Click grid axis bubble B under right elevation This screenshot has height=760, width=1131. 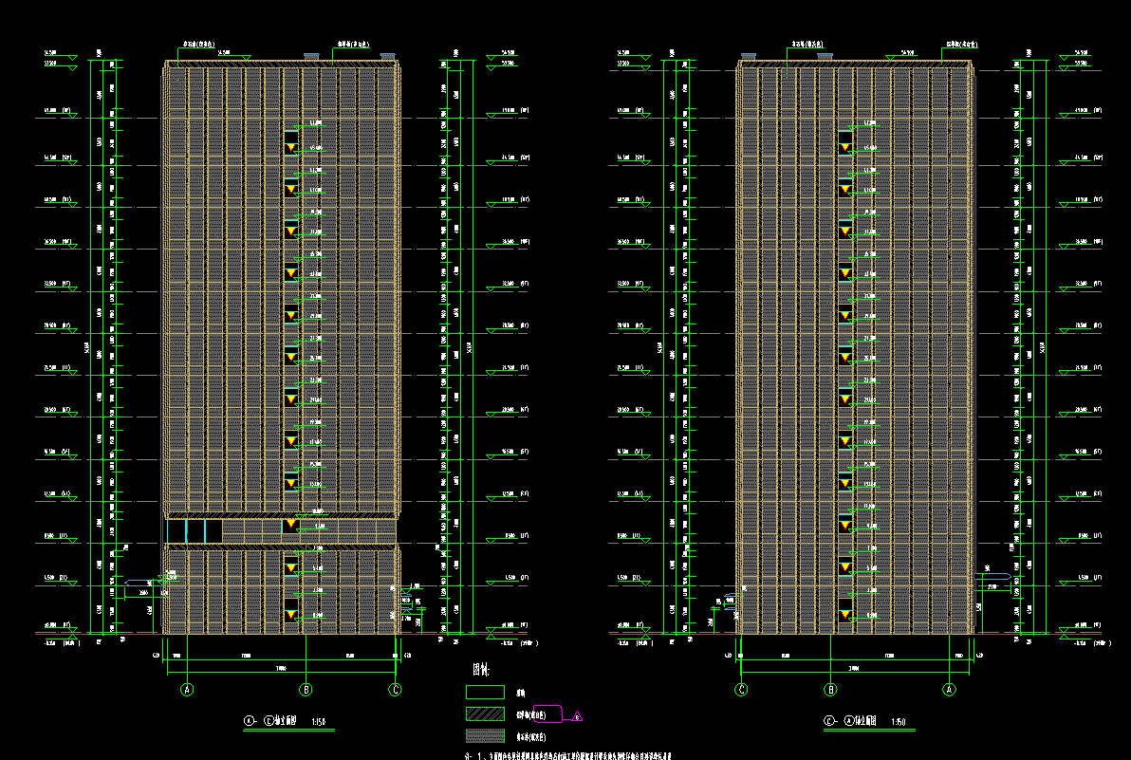click(x=830, y=690)
